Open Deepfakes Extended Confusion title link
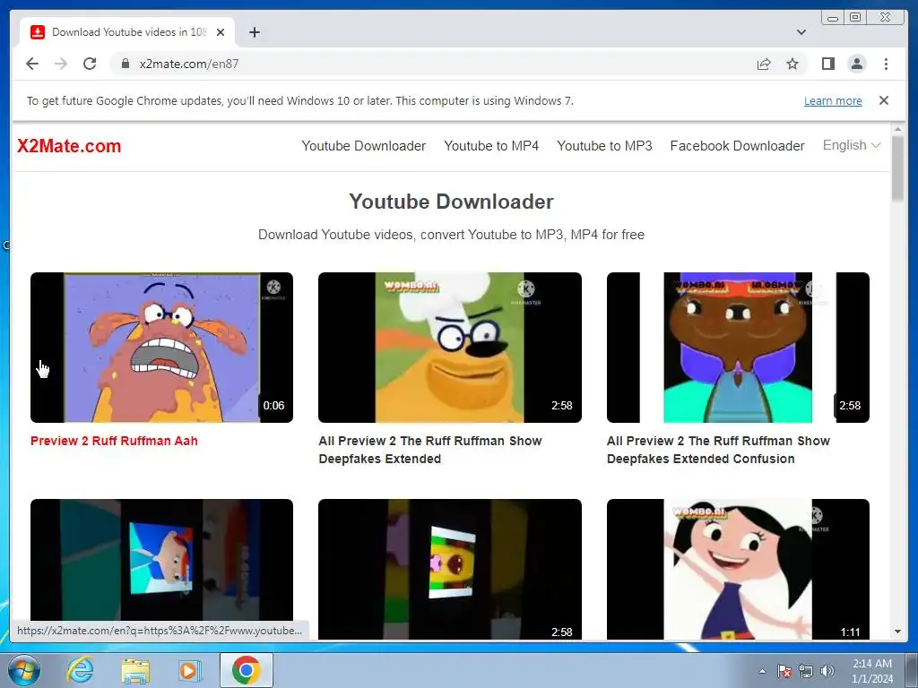The width and height of the screenshot is (918, 688). coord(718,450)
